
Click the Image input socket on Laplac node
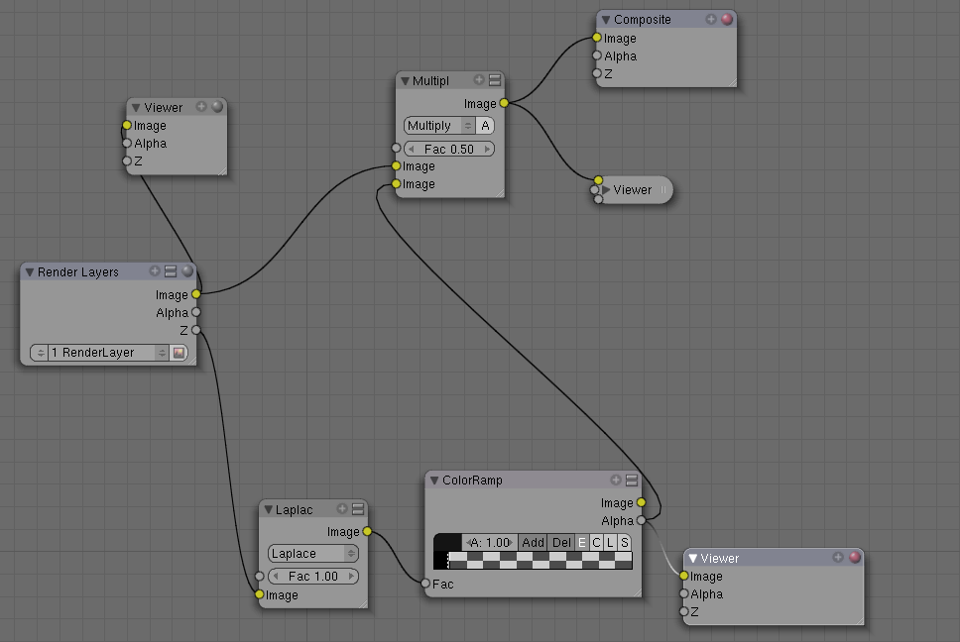coord(260,594)
